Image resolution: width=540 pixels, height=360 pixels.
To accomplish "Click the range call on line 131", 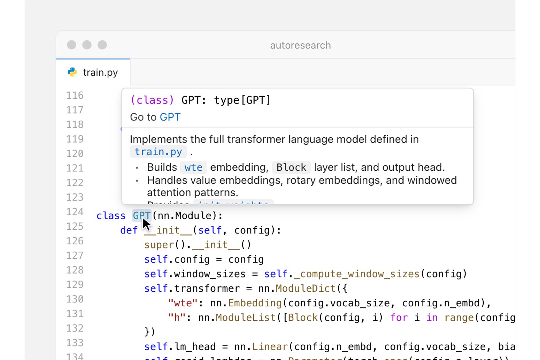I will [459, 318].
